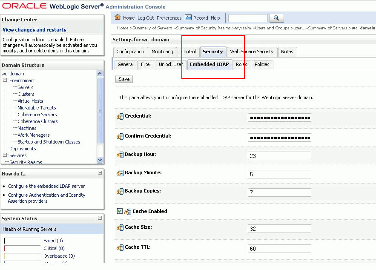Screen dimensions: 376x270
Task: Click the Confirm Credential password field
Action: point(279,138)
